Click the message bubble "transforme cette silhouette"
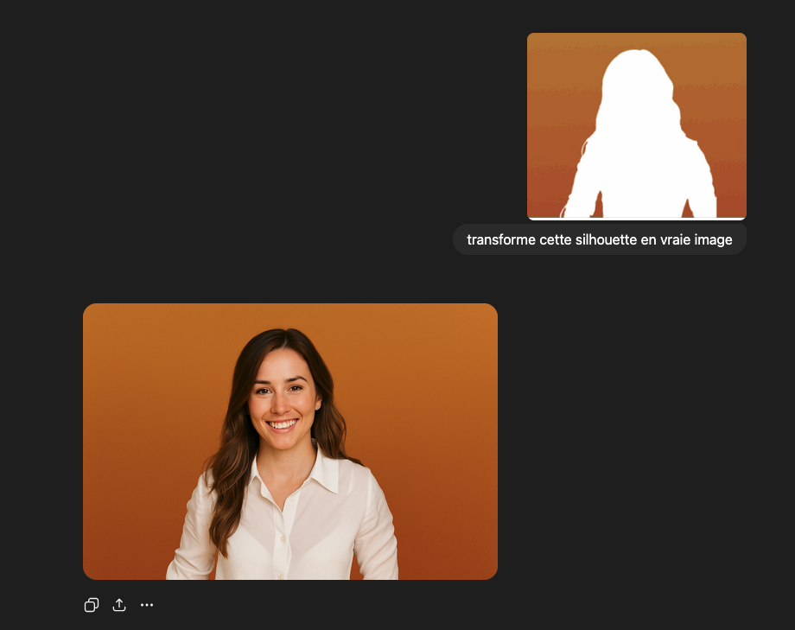Image resolution: width=795 pixels, height=630 pixels. pyautogui.click(x=599, y=239)
